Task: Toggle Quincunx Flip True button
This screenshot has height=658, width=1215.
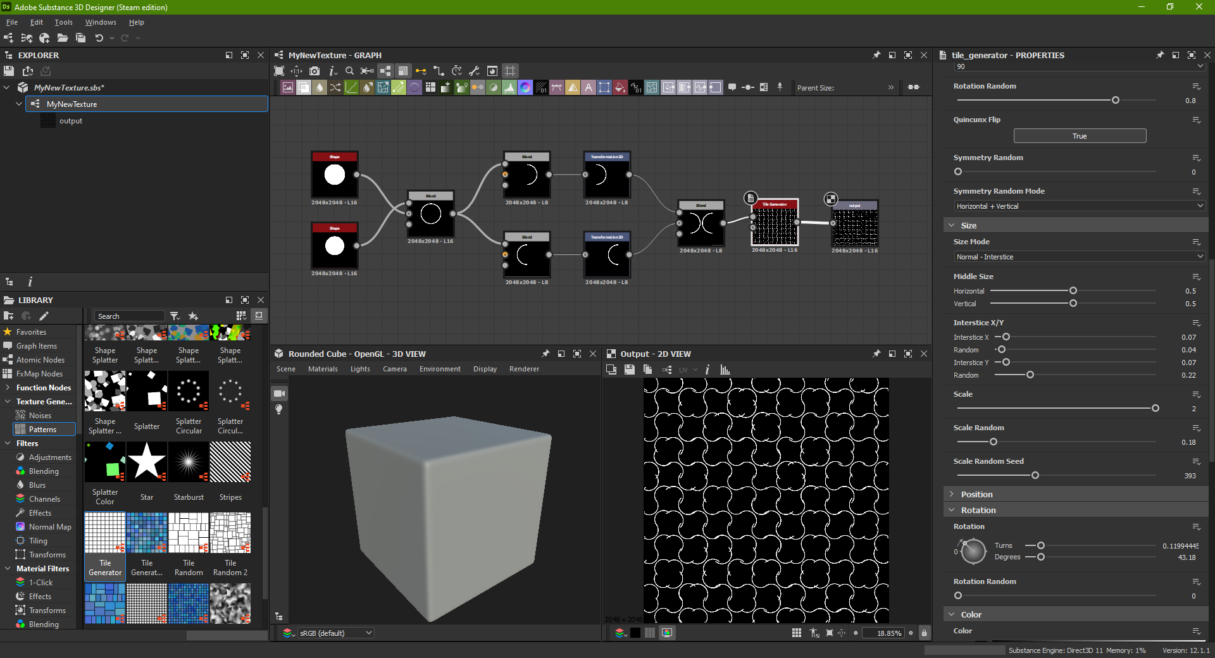Action: coord(1080,136)
